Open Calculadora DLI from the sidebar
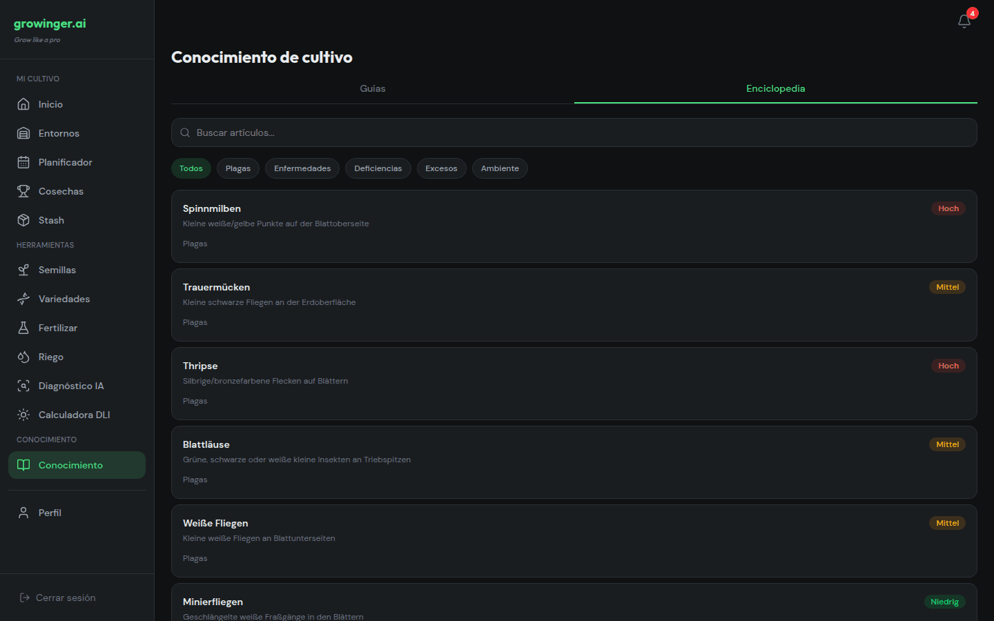Viewport: 994px width, 621px height. click(x=77, y=415)
